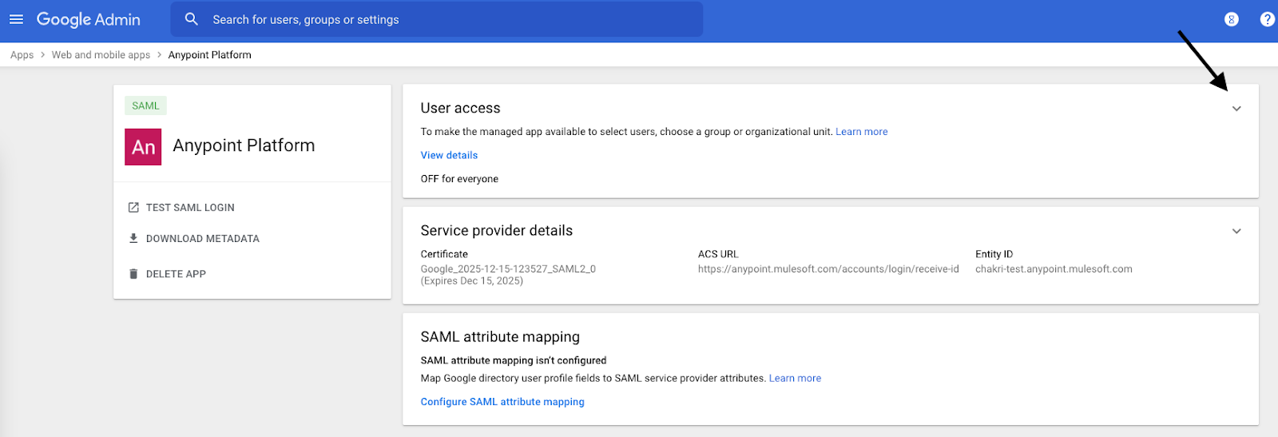This screenshot has height=437, width=1278.
Task: Click the ACS URL label
Action: coord(718,254)
